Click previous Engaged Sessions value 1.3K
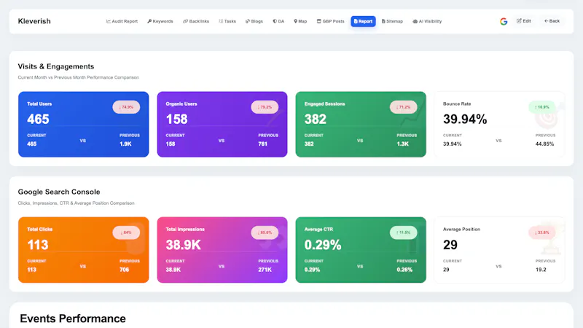This screenshot has width=583, height=328. pos(403,144)
